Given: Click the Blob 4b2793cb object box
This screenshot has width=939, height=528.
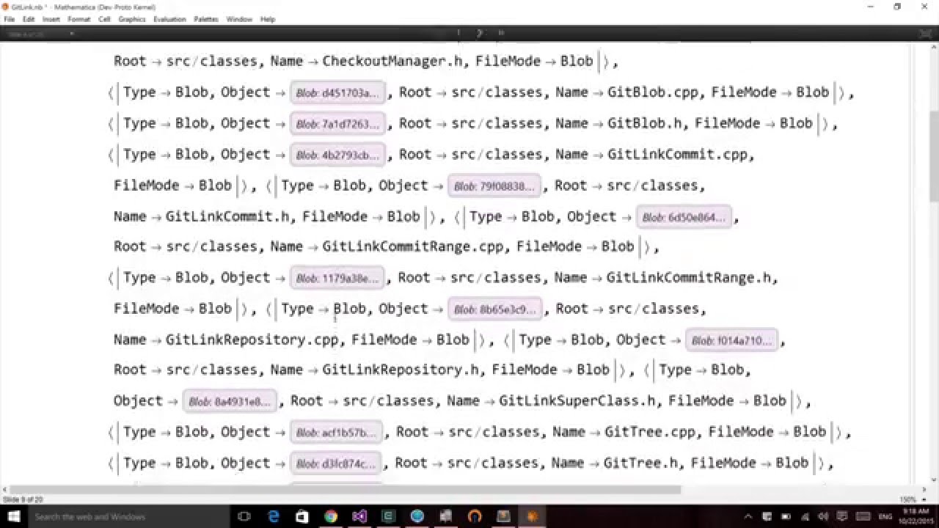Looking at the screenshot, I should (x=337, y=155).
